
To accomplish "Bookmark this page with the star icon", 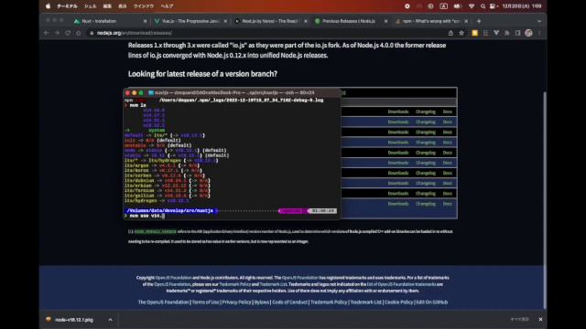I will (x=461, y=33).
